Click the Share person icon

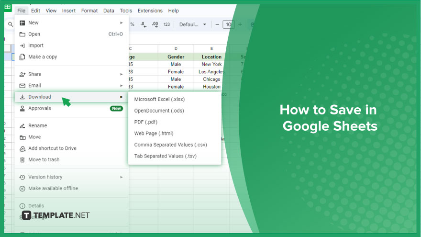coord(22,74)
